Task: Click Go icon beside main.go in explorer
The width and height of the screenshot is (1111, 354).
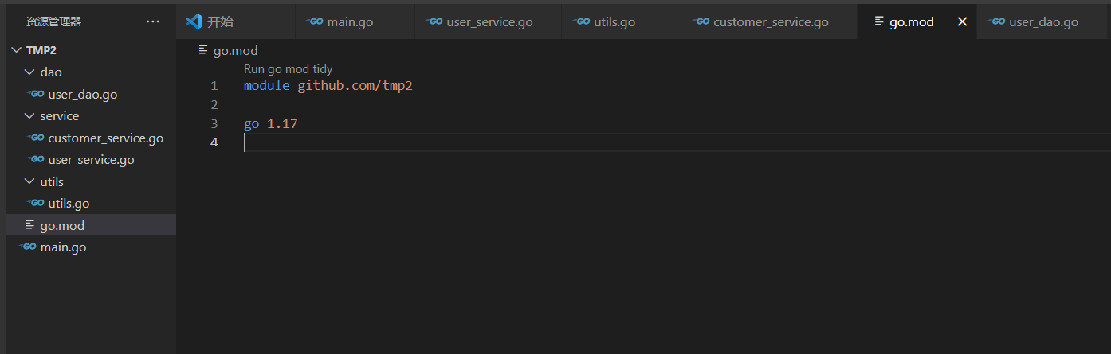Action: (29, 247)
